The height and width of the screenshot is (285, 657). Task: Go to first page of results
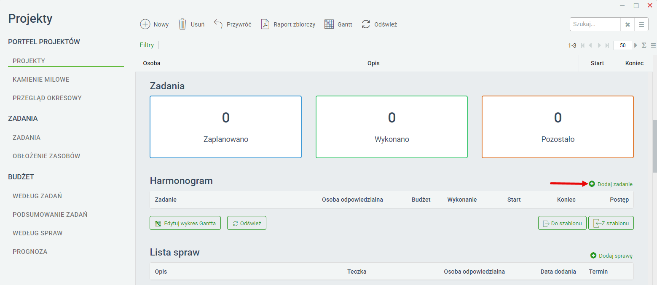[583, 45]
